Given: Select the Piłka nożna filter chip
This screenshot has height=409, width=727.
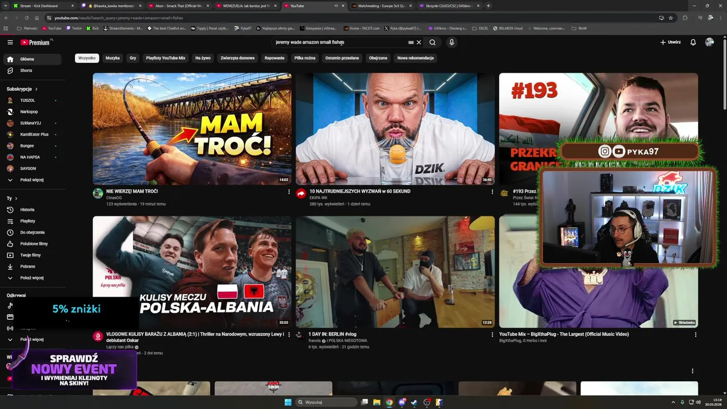Looking at the screenshot, I should click(305, 58).
